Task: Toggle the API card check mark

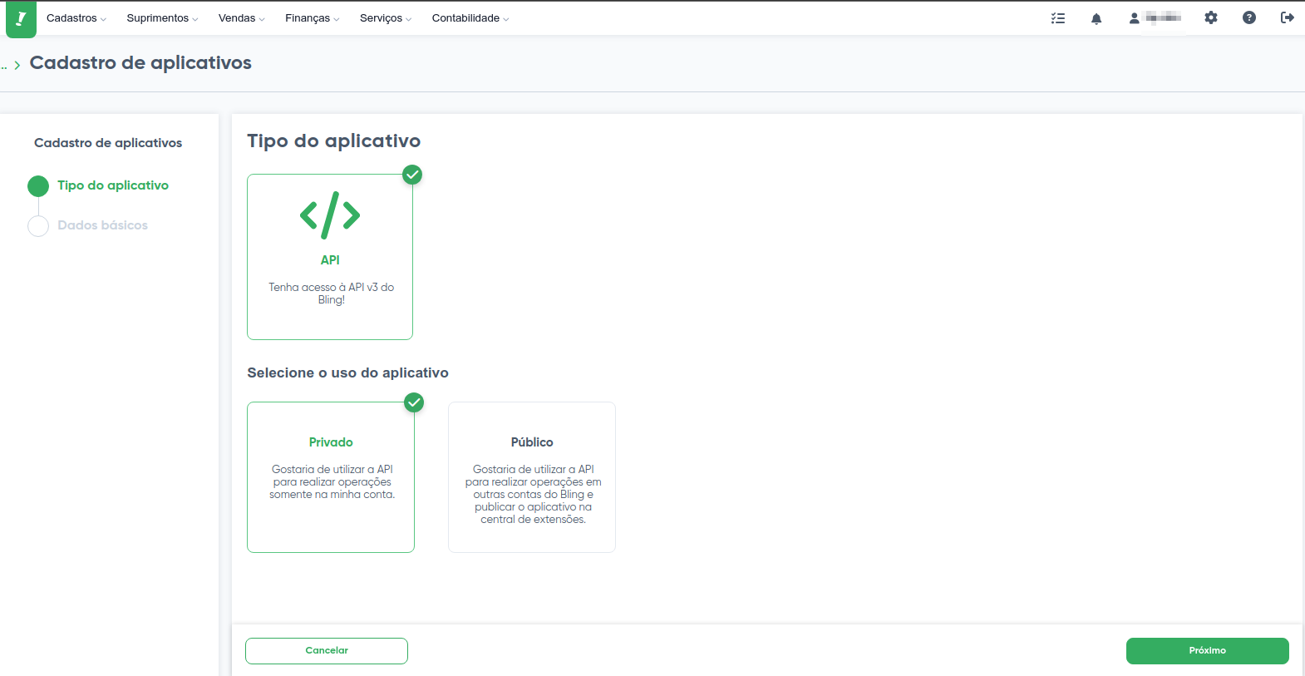Action: 412,175
